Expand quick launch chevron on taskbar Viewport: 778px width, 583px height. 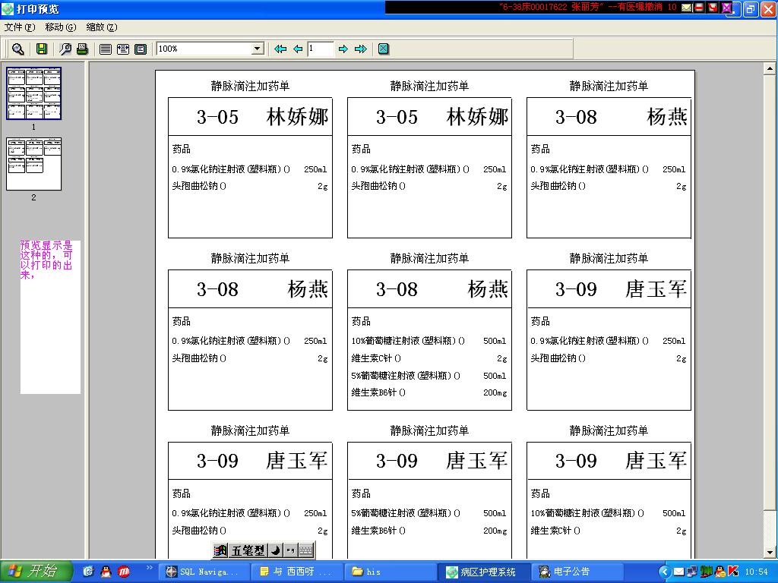click(x=149, y=568)
